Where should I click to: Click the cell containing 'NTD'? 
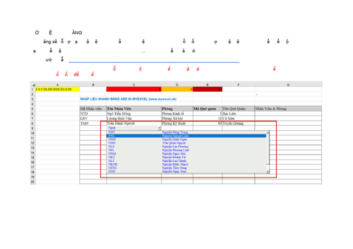point(93,114)
